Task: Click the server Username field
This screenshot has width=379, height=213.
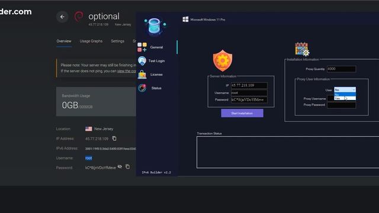Action: (x=249, y=93)
